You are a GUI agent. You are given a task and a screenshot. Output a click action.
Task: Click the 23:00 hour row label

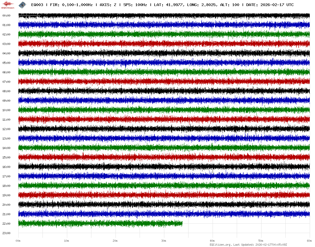pyautogui.click(x=6, y=233)
